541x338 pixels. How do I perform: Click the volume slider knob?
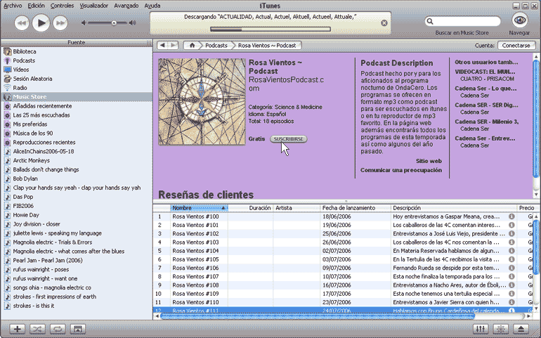pos(114,23)
